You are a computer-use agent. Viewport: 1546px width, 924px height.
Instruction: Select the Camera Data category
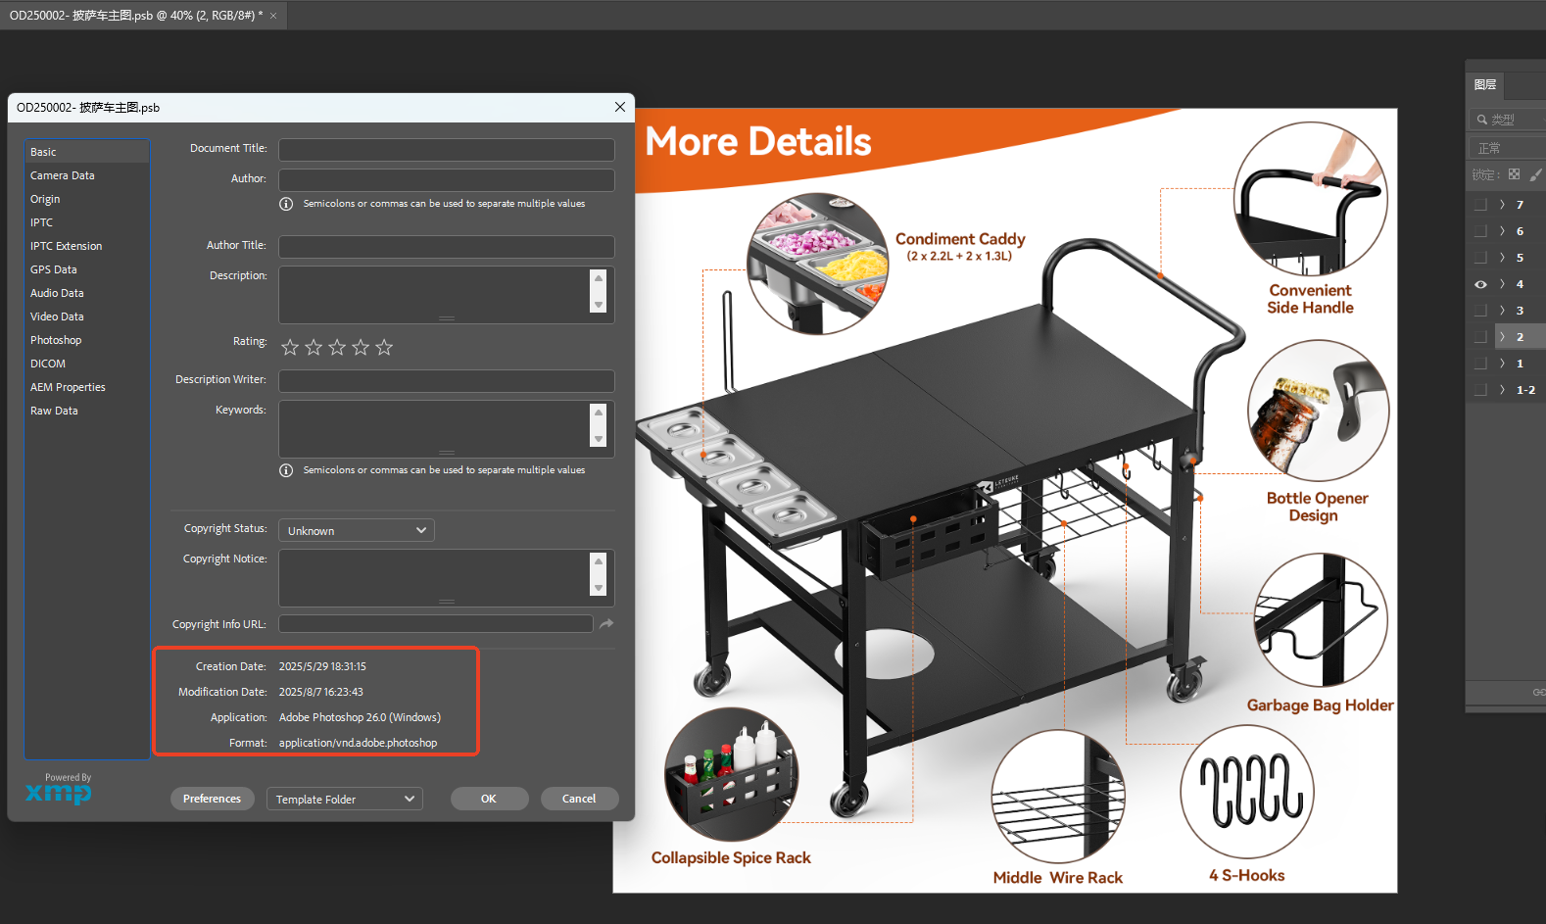click(x=63, y=175)
